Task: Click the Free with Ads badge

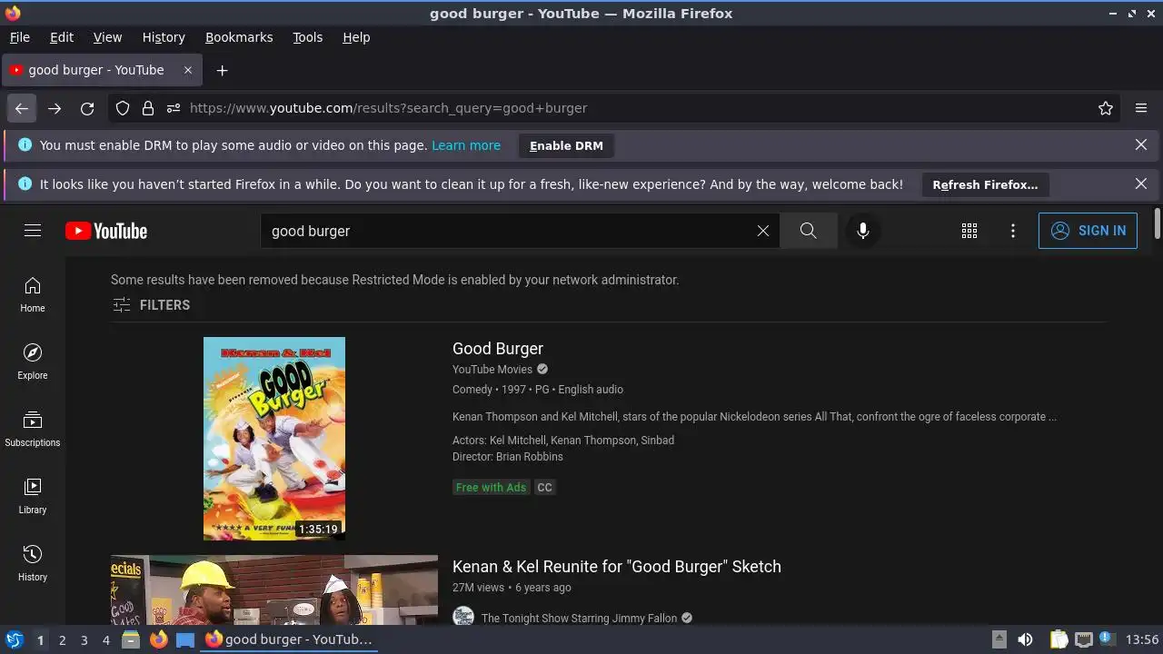Action: [x=491, y=488]
